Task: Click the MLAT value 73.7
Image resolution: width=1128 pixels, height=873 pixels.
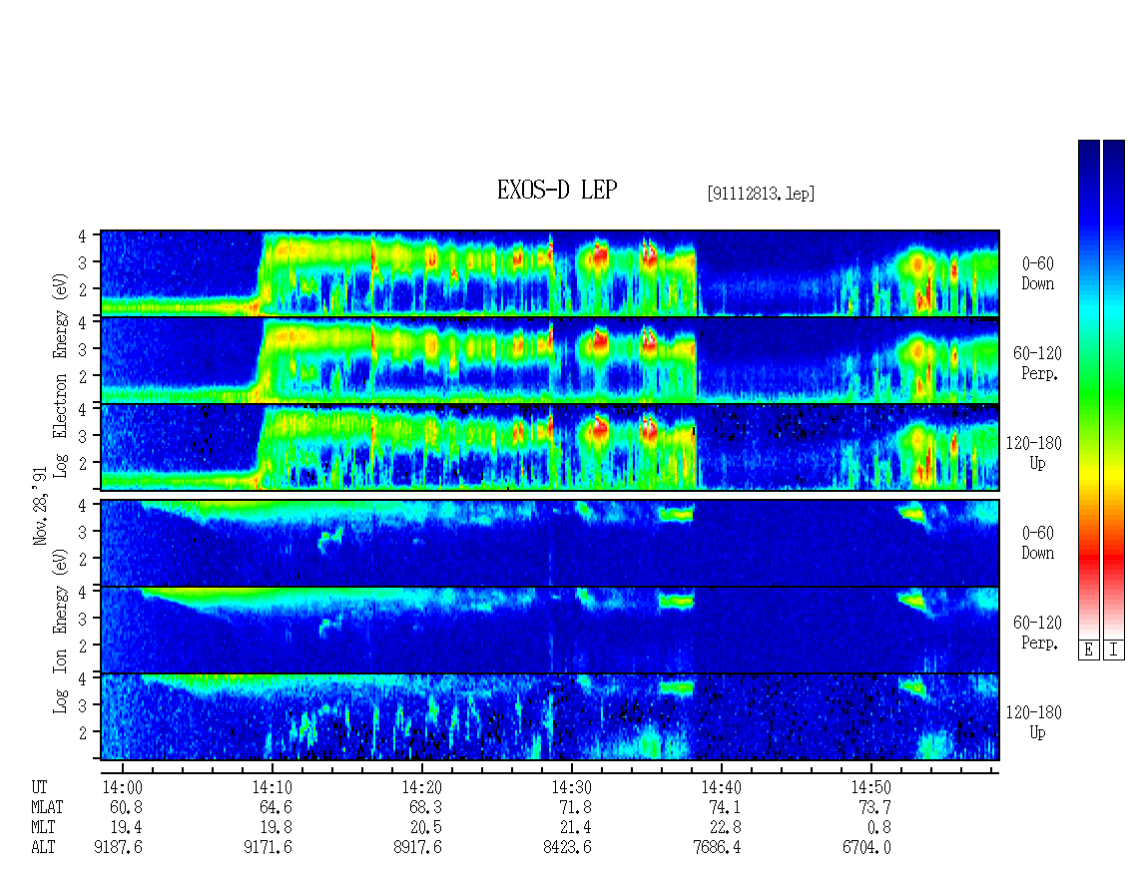Action: [x=874, y=807]
